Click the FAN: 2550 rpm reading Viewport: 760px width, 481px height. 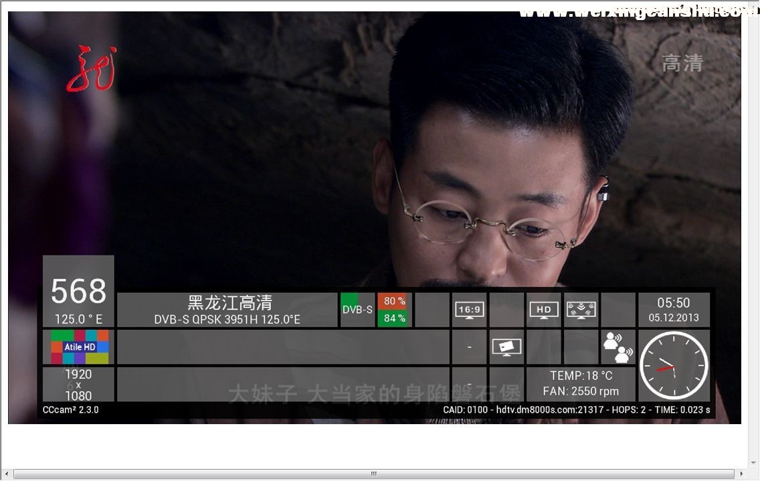click(x=581, y=391)
